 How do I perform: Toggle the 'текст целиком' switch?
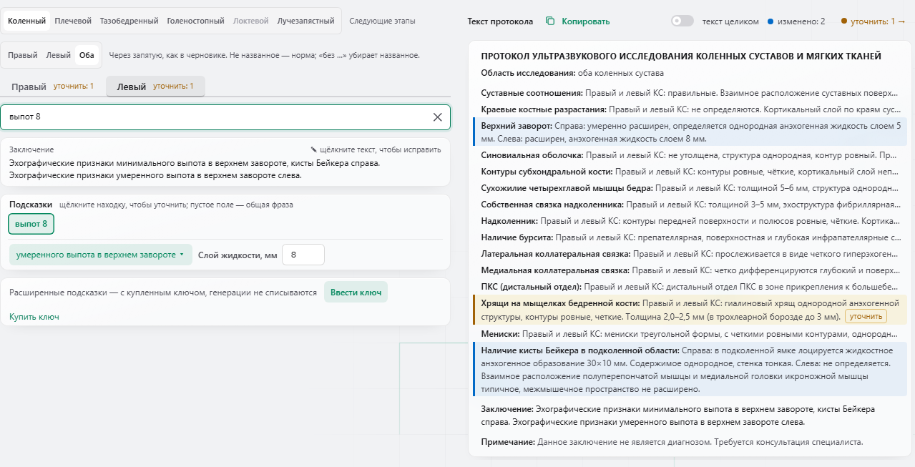click(682, 21)
